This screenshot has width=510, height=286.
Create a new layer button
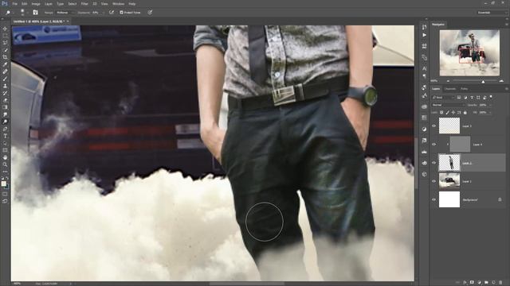(493, 283)
